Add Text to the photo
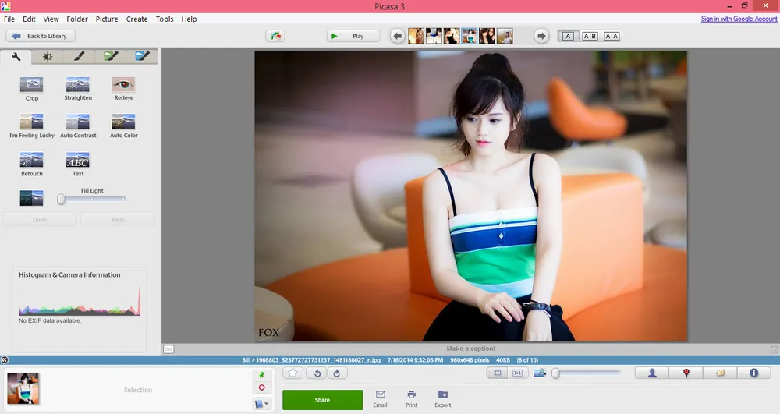 coord(78,165)
